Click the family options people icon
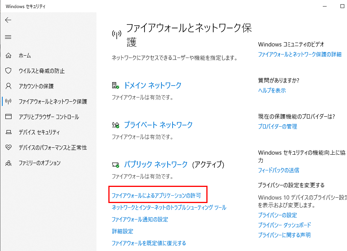 (8, 163)
